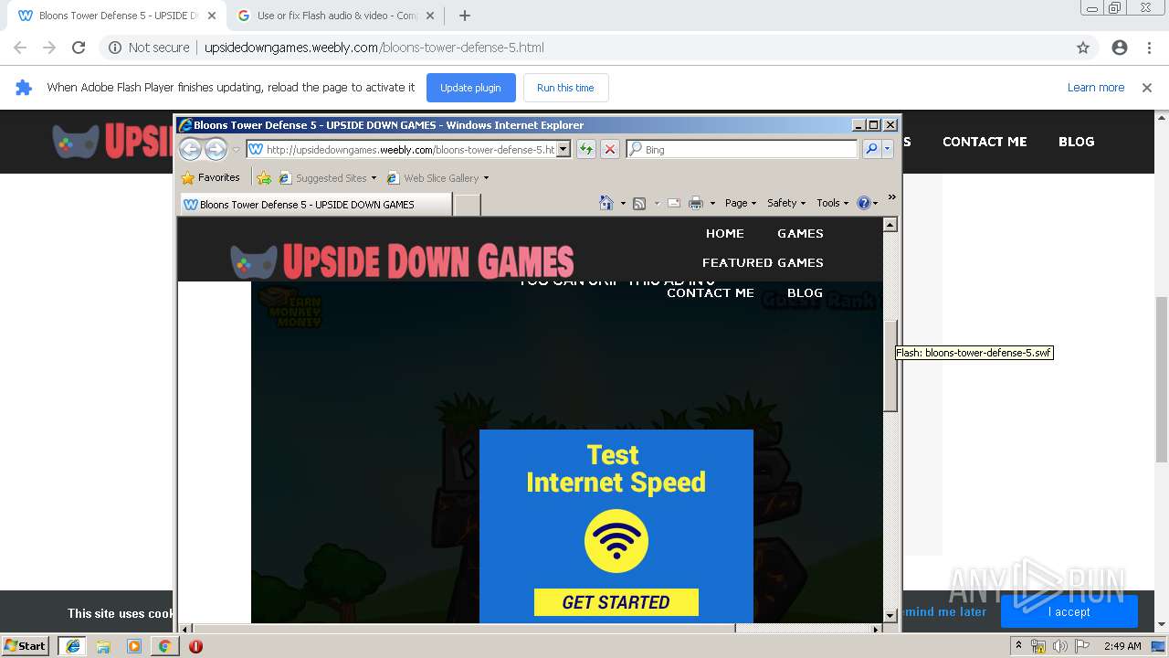Open the Chrome taskbar icon
This screenshot has height=658, width=1169.
click(164, 646)
